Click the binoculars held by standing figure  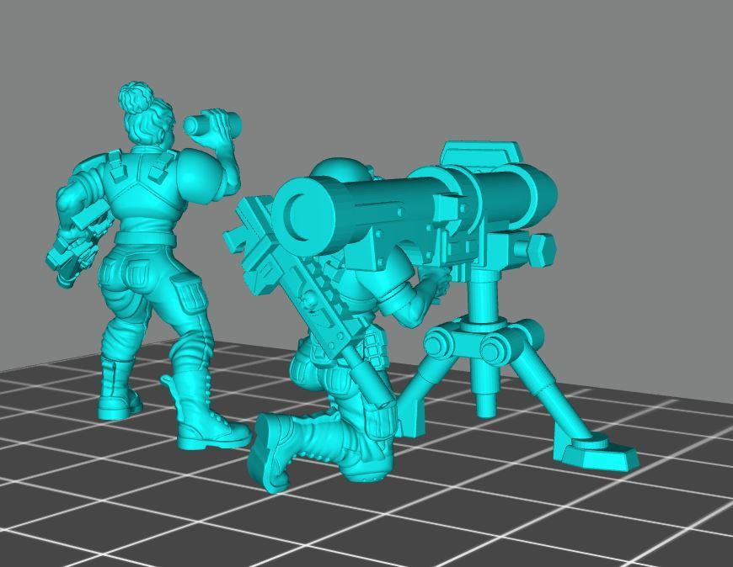(211, 125)
